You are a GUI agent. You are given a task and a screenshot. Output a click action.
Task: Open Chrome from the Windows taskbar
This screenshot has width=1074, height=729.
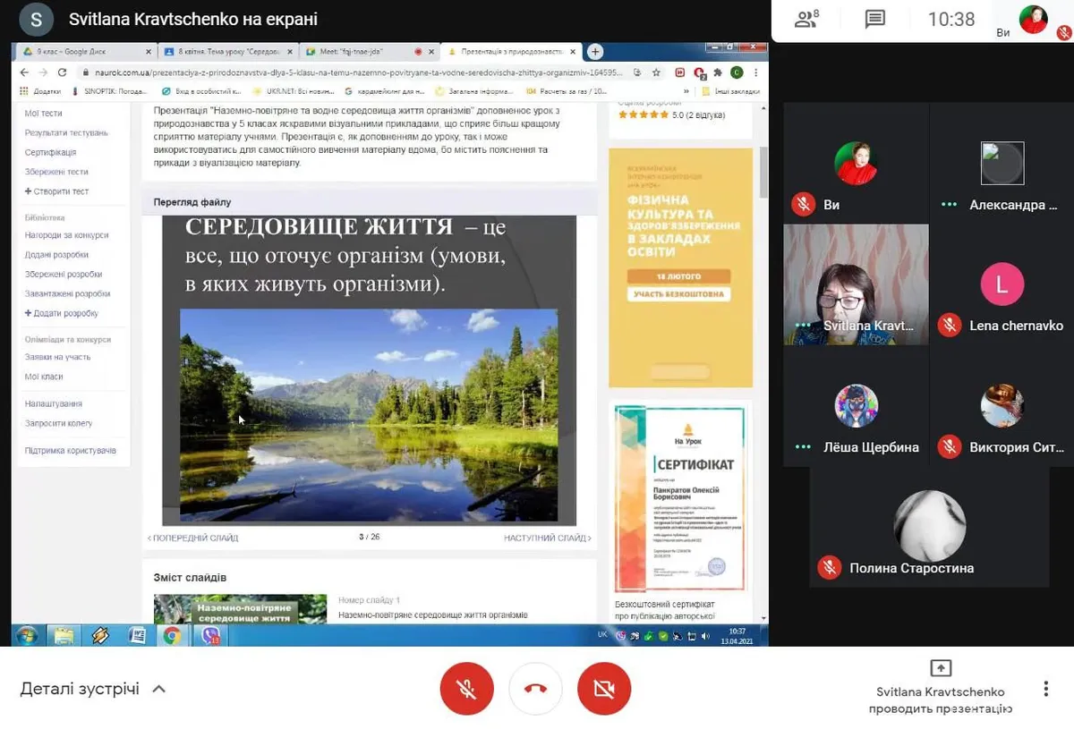tap(172, 636)
